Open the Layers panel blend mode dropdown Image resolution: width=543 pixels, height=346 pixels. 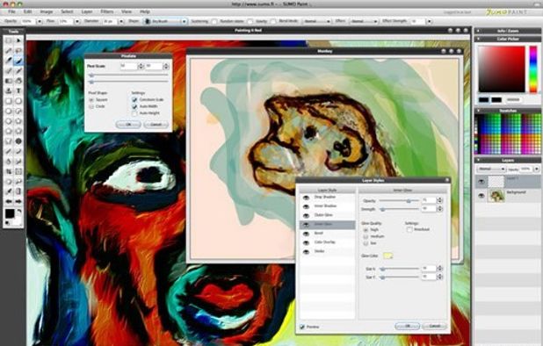click(491, 169)
